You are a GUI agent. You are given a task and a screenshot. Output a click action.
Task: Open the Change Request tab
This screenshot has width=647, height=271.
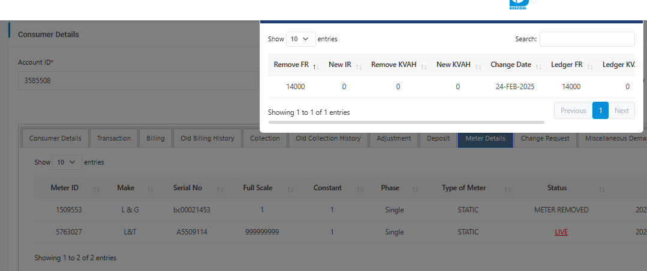coord(545,138)
